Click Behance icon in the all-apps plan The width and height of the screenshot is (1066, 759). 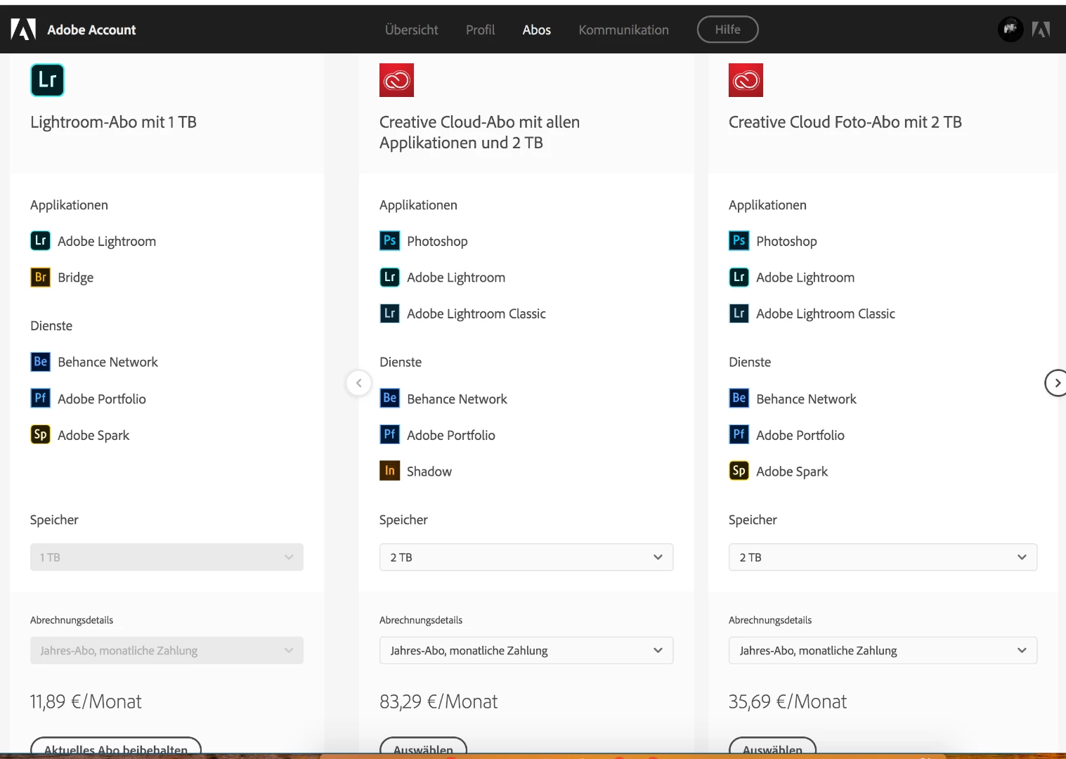389,398
